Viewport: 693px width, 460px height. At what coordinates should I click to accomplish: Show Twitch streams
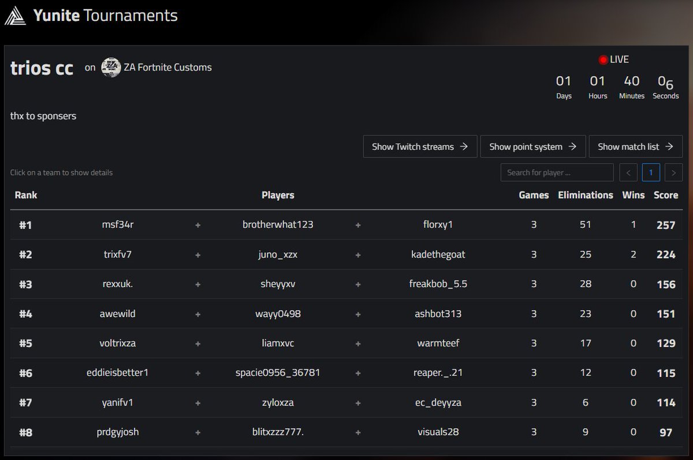click(x=420, y=147)
